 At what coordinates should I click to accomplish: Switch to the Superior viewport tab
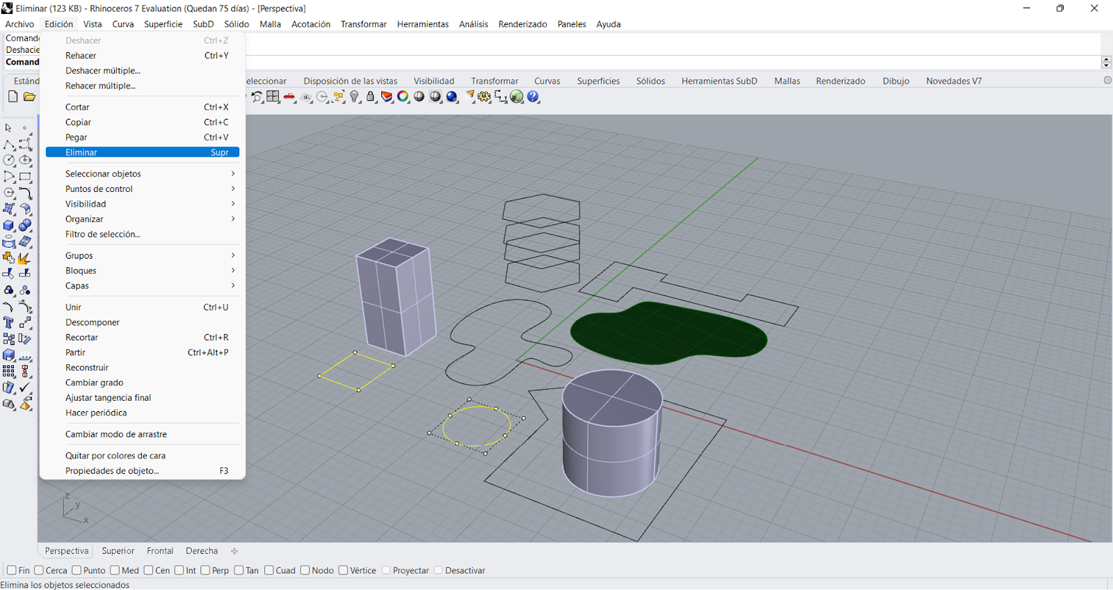118,551
